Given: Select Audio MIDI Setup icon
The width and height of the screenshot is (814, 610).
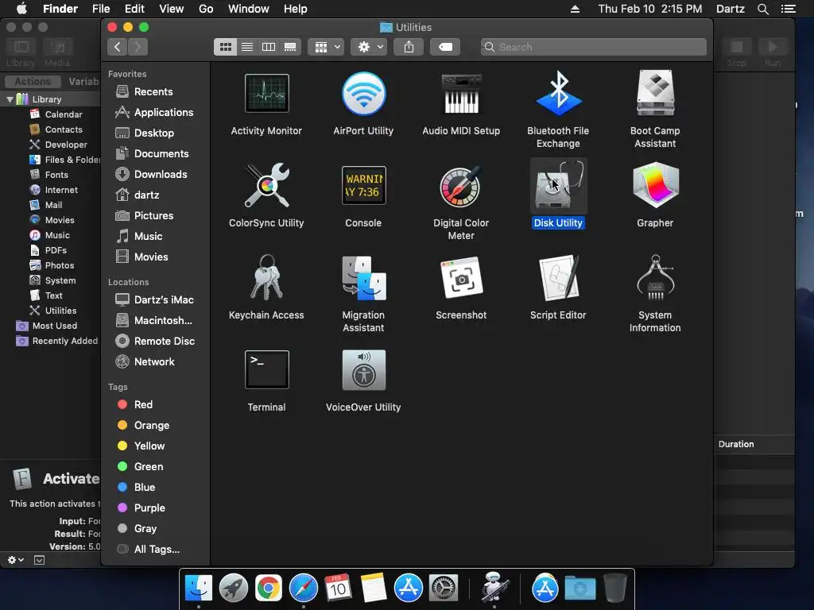Looking at the screenshot, I should pos(461,94).
